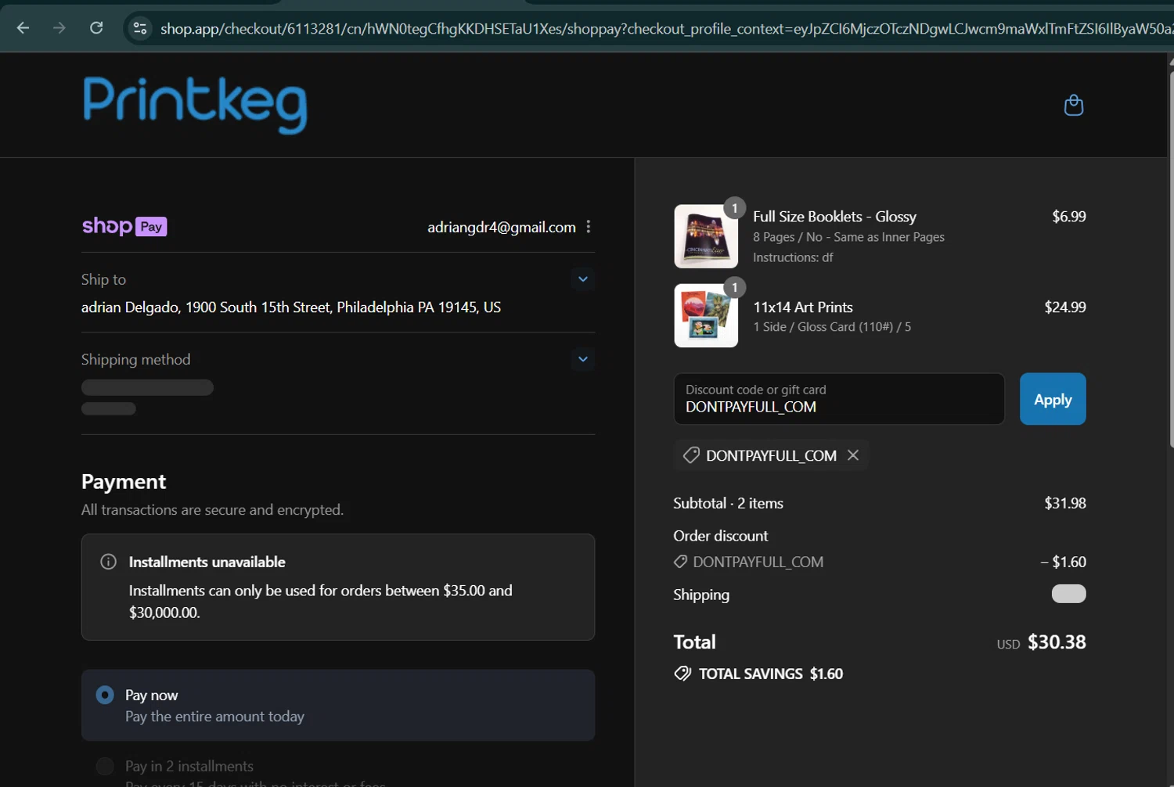The width and height of the screenshot is (1174, 787).
Task: Open Full Size Booklets product thumbnail
Action: (706, 236)
